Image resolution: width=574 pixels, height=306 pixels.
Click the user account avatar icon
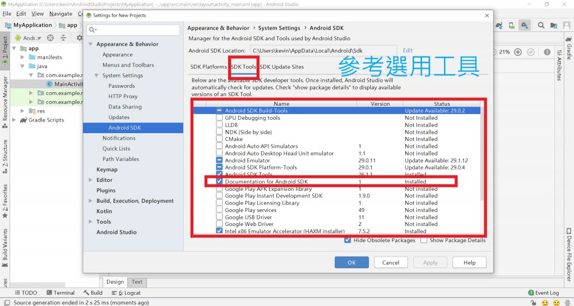pos(566,25)
